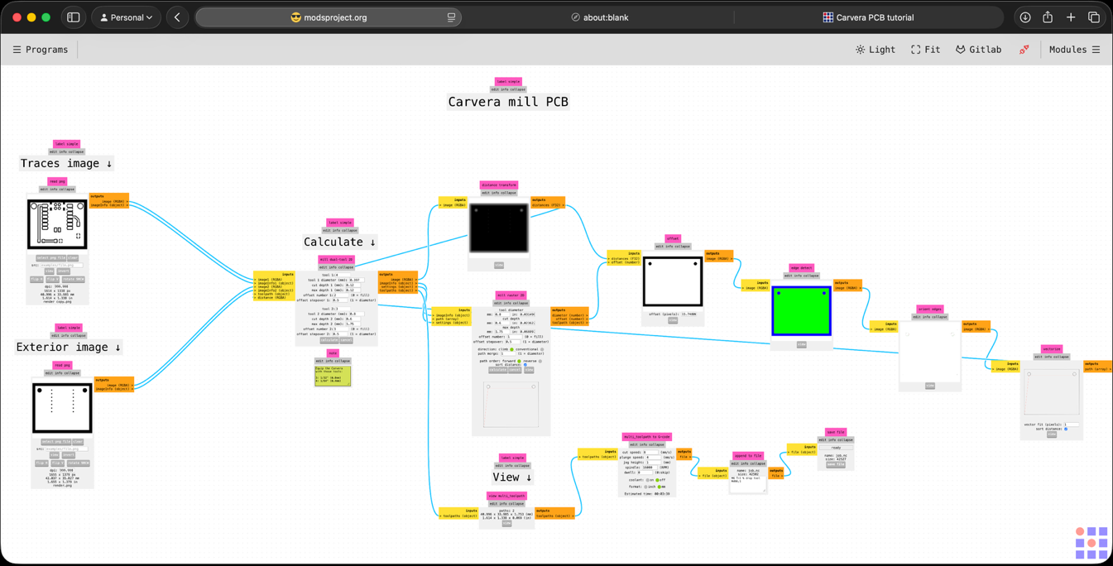
Task: Click the View label
Action: pyautogui.click(x=512, y=477)
